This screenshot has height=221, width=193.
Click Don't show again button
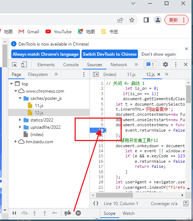158,54
